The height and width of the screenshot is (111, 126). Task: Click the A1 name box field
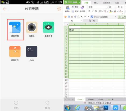click(72, 21)
